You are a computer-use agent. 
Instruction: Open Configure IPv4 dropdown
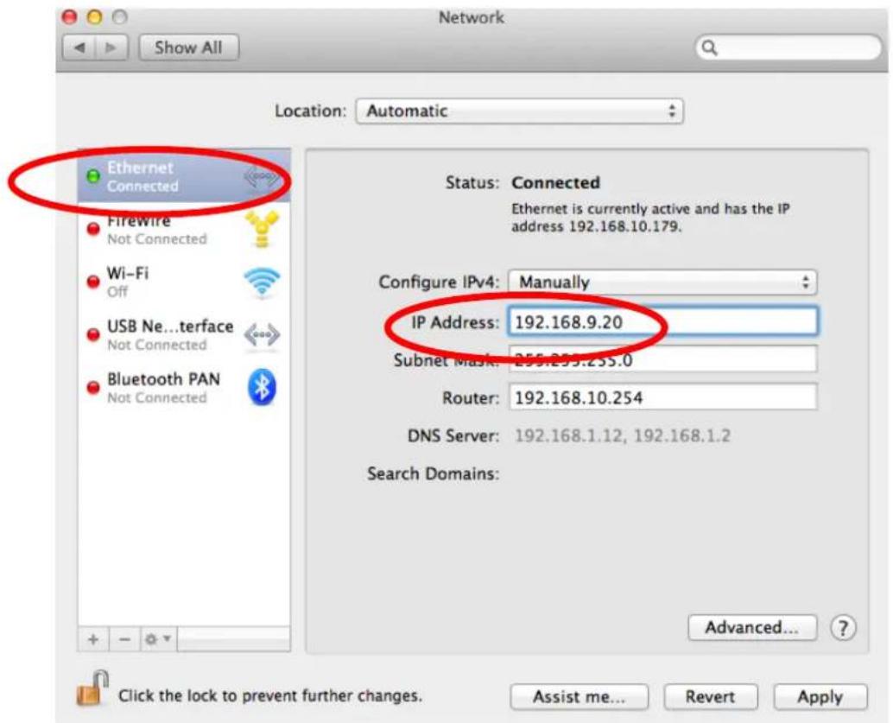663,282
